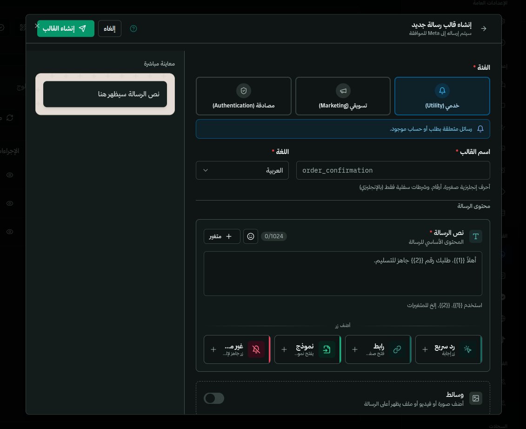Click the 0/1024 character counter

[274, 236]
